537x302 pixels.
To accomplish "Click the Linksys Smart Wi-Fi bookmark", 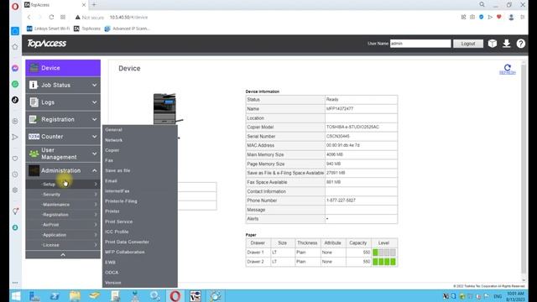I will coord(49,29).
